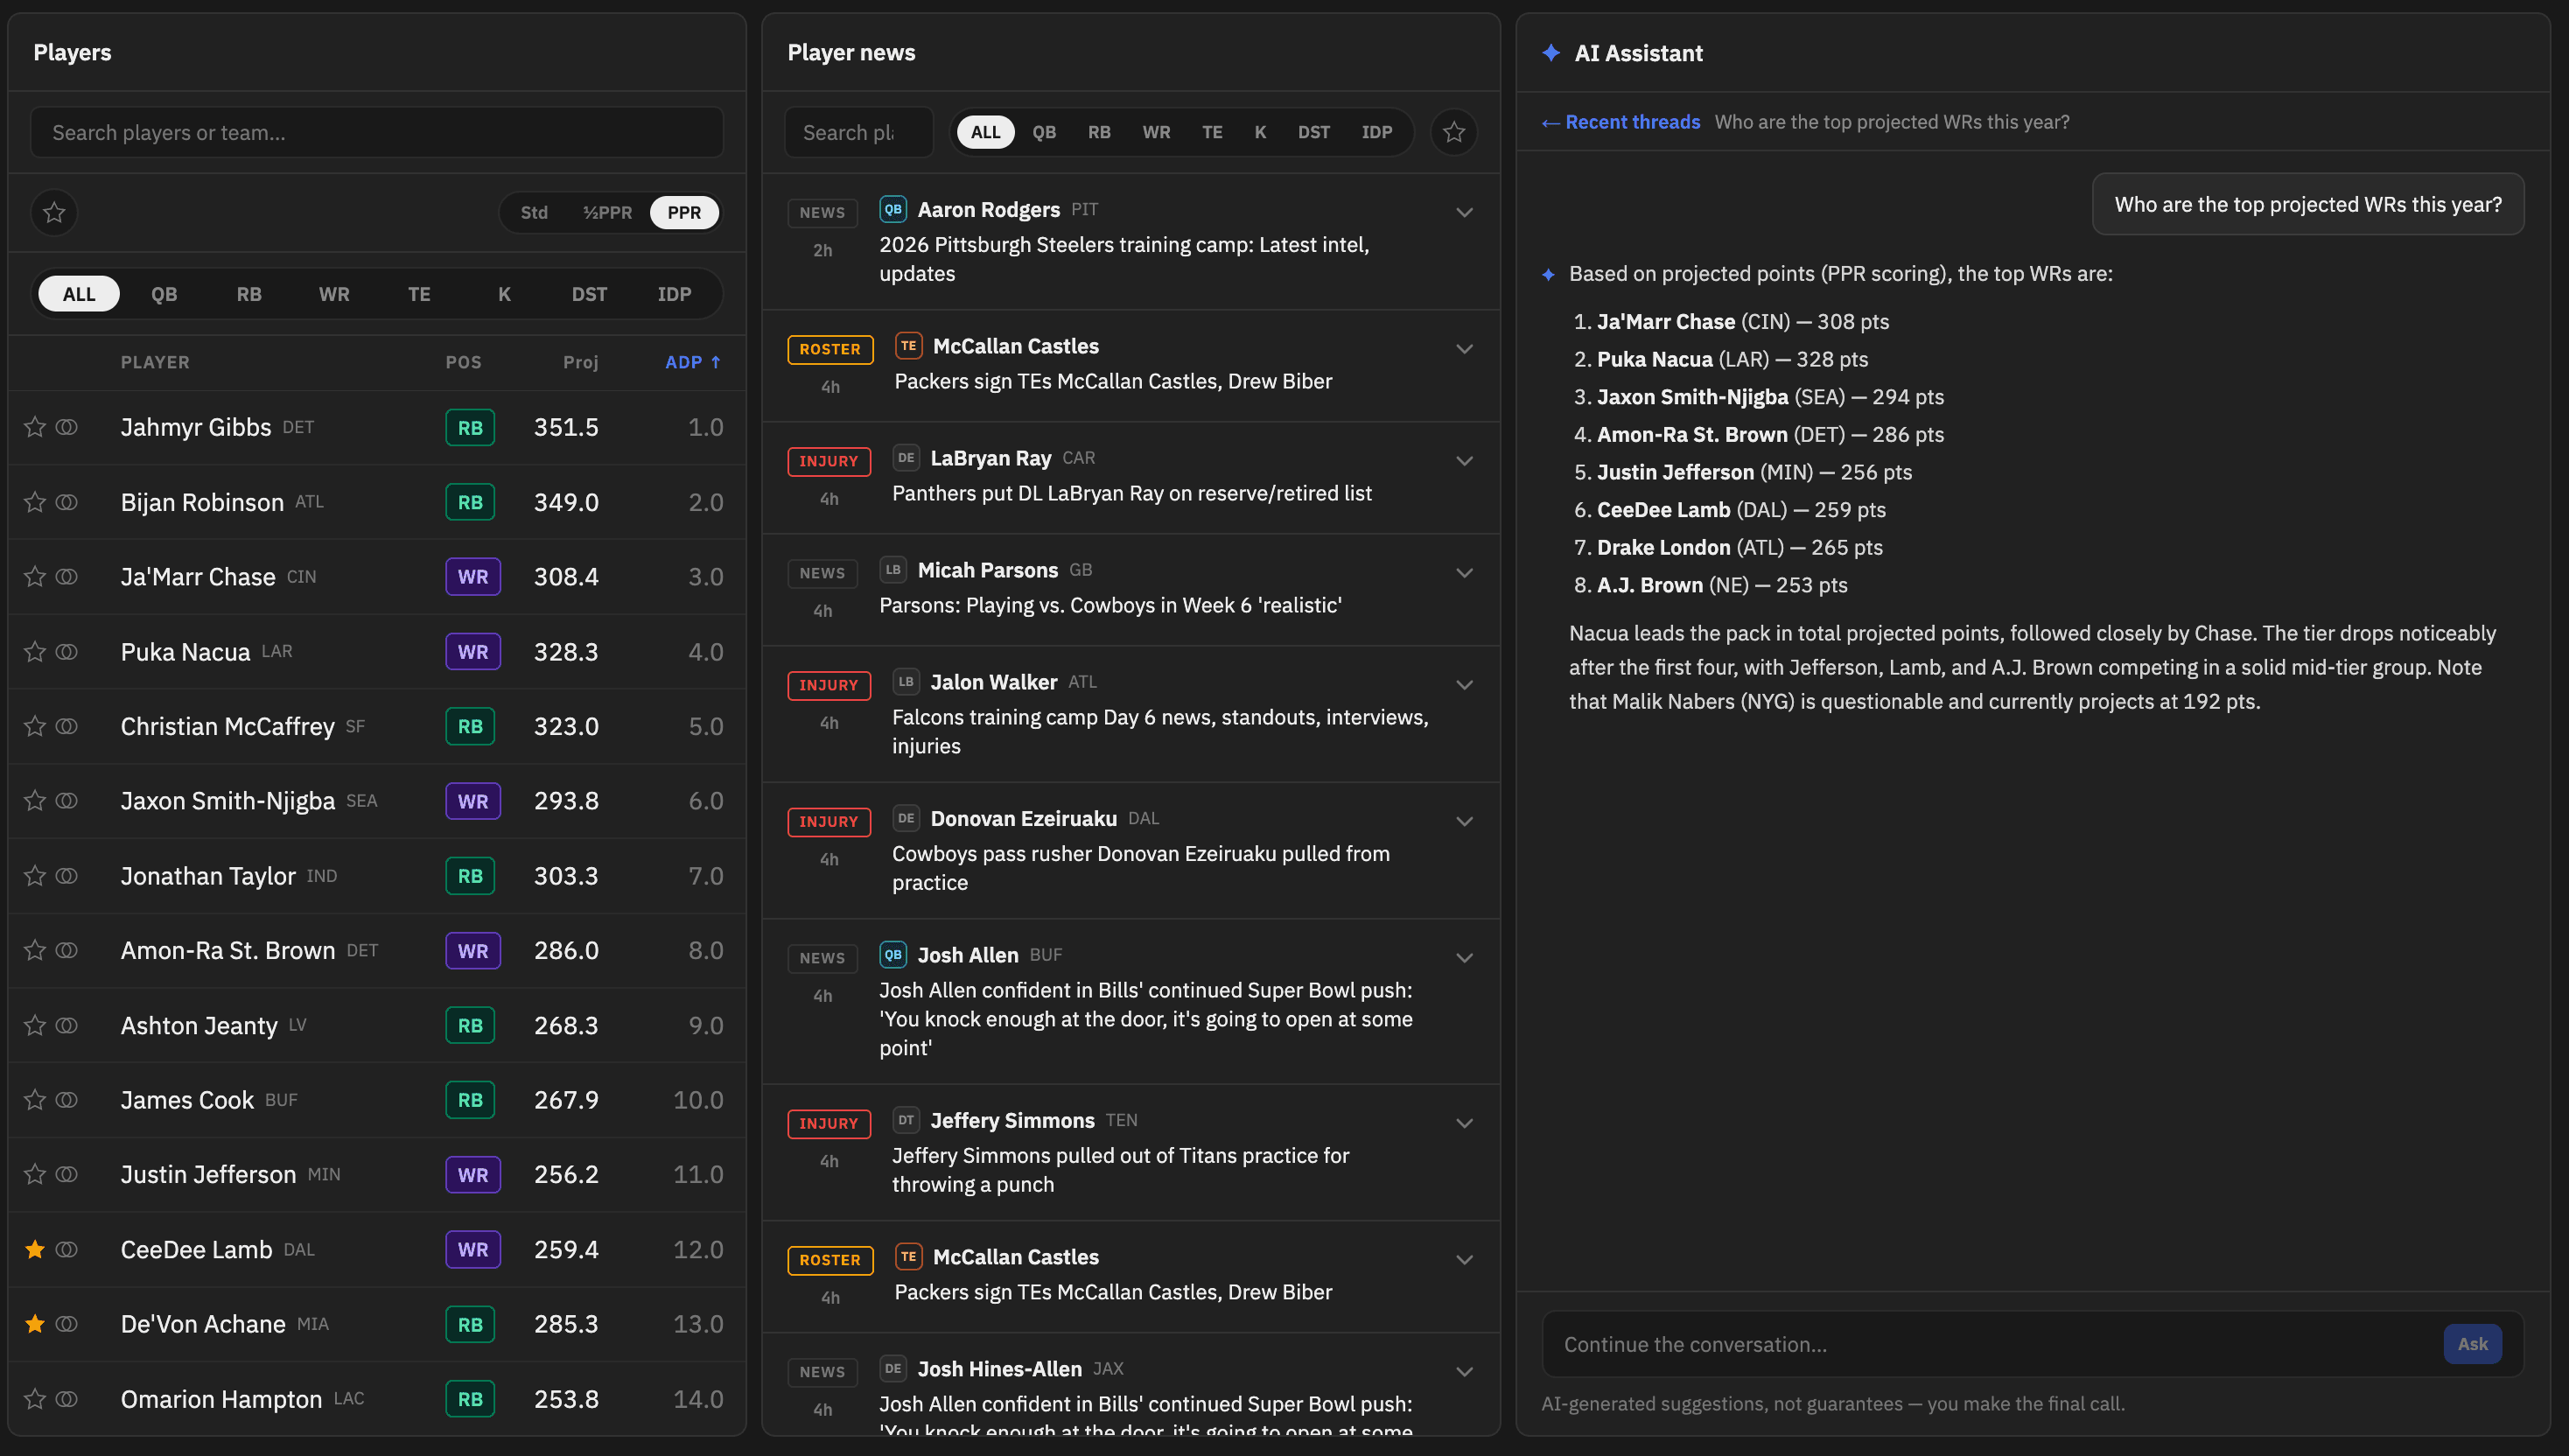Expand Micah Parsons news chevron
The image size is (2569, 1456).
(1464, 573)
